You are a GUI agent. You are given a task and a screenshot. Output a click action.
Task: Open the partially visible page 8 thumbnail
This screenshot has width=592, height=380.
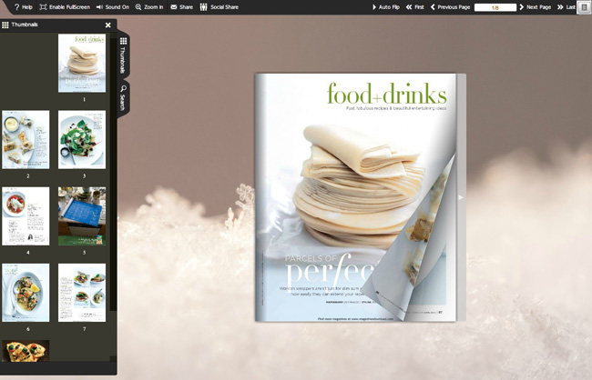point(26,351)
